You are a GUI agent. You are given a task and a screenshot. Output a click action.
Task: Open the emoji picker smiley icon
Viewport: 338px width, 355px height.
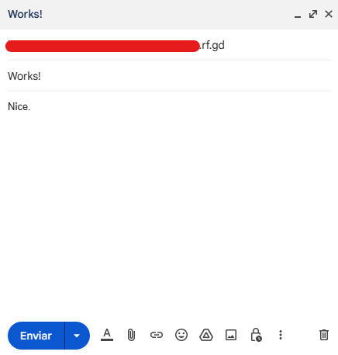coord(181,335)
